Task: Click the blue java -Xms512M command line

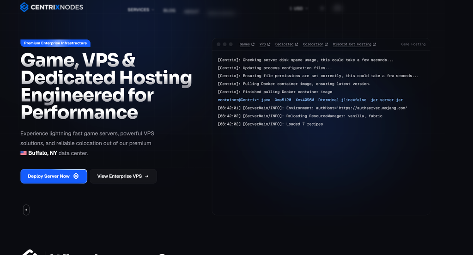Action: click(x=310, y=100)
